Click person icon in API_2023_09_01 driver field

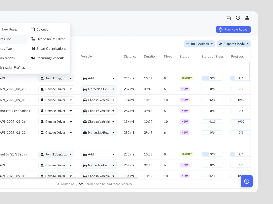pos(42,100)
